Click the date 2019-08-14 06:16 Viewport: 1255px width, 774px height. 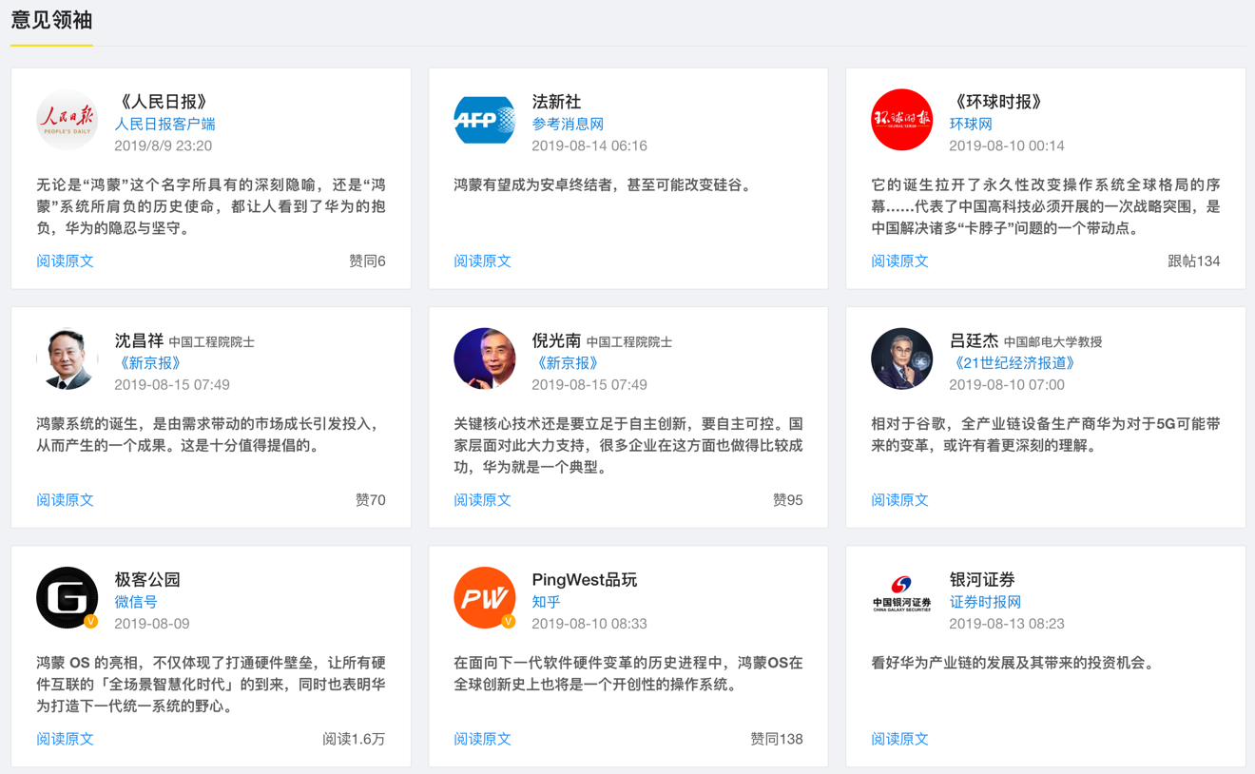coord(589,145)
